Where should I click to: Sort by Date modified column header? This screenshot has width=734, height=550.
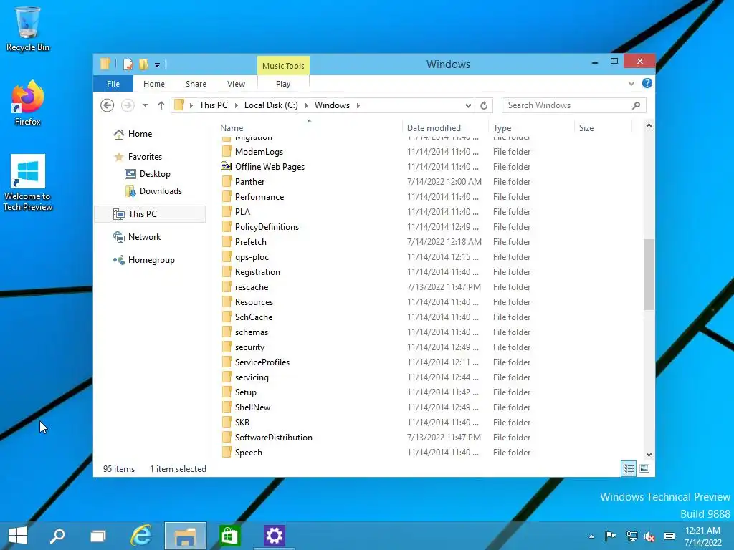[x=444, y=127]
